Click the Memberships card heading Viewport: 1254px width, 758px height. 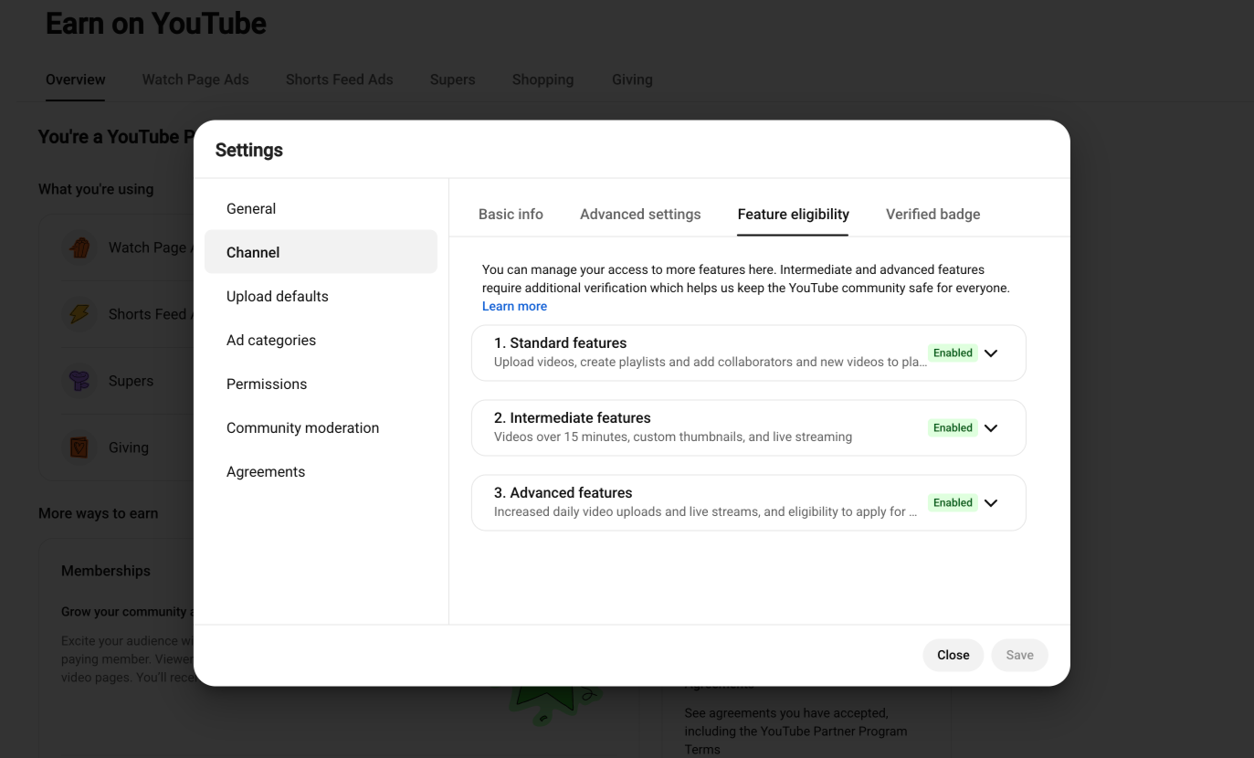click(x=106, y=571)
